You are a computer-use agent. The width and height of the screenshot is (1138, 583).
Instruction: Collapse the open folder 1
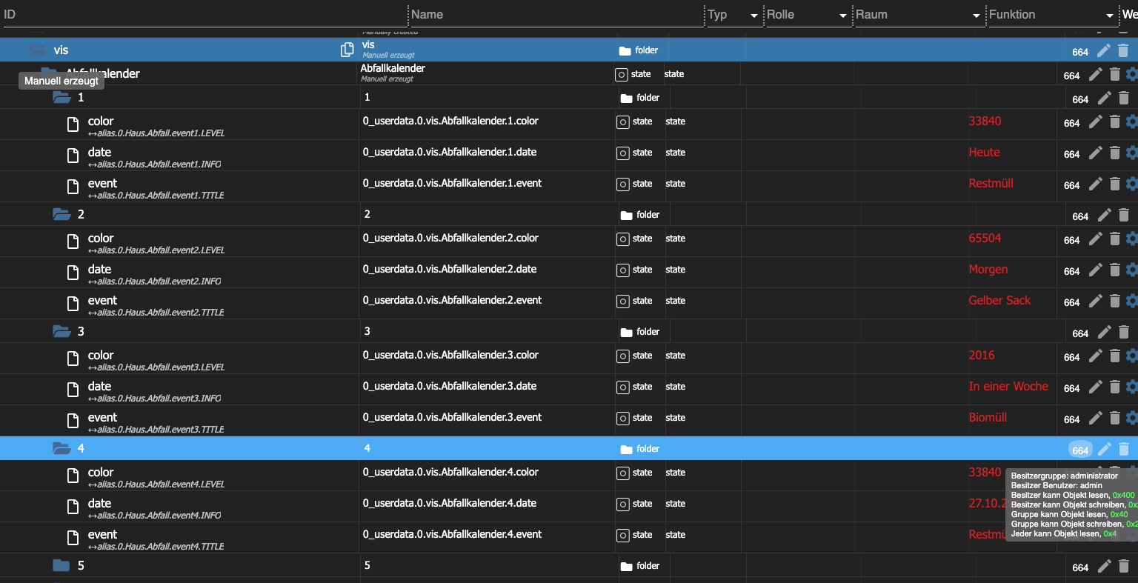pos(61,98)
